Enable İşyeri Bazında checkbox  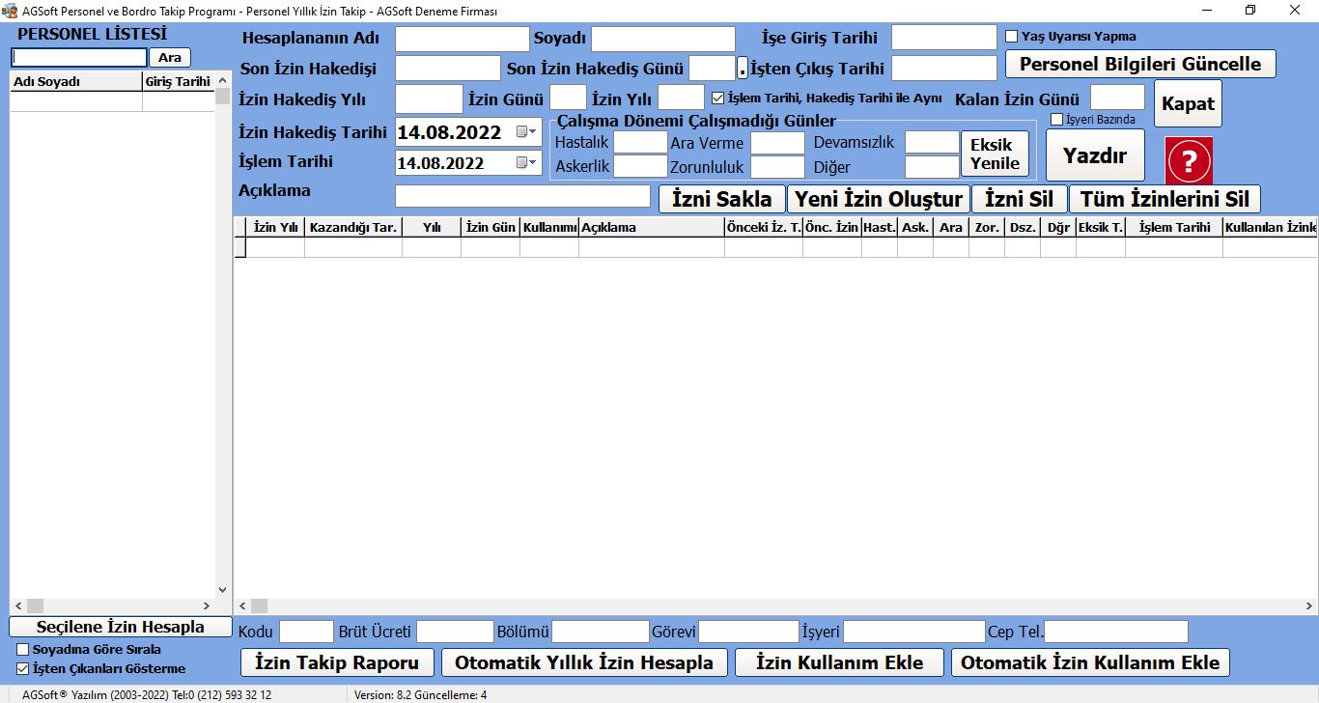point(1056,120)
